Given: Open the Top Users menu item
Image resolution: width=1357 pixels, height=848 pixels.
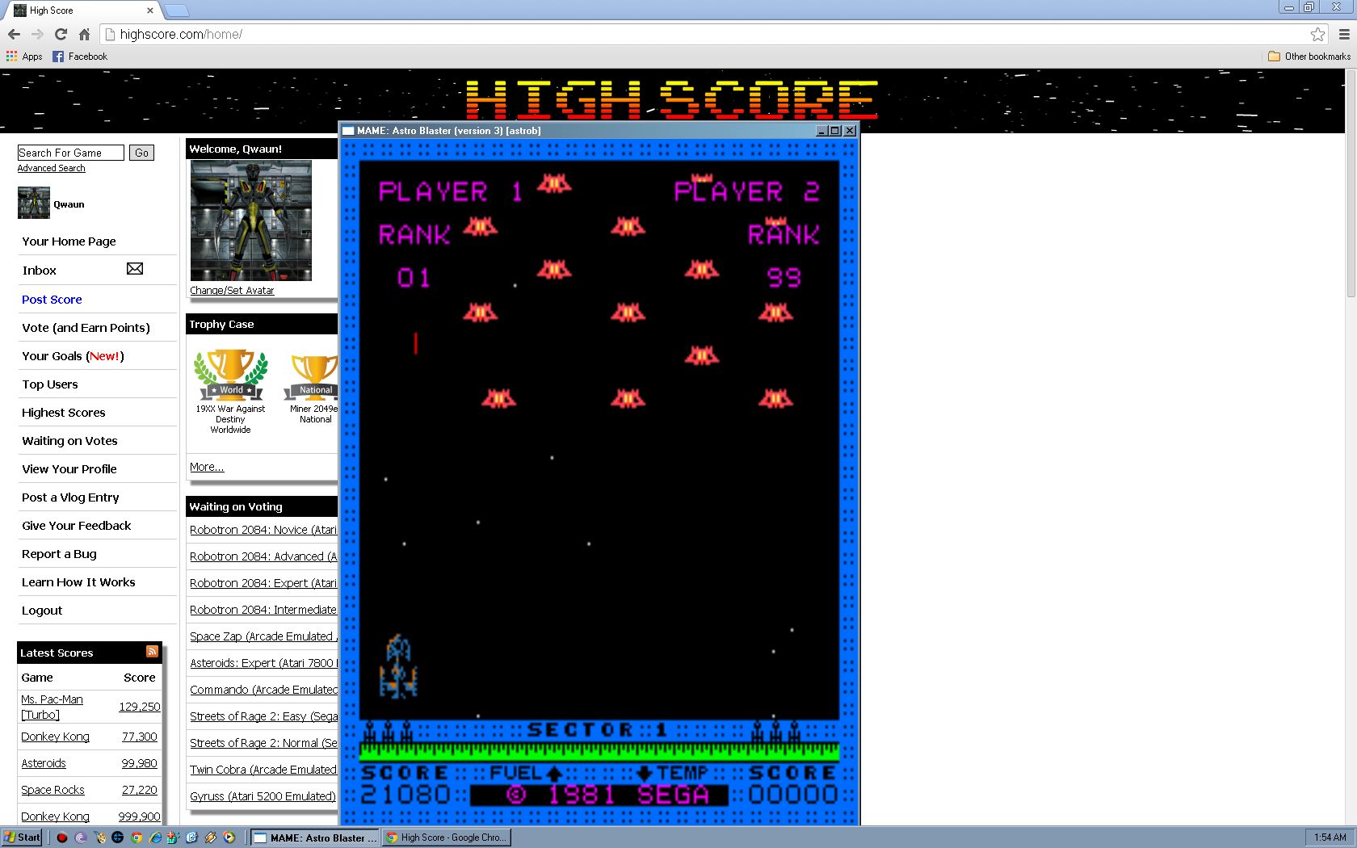Looking at the screenshot, I should 50,384.
